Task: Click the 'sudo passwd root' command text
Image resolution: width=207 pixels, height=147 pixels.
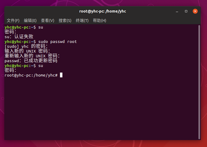Action: pyautogui.click(x=58, y=42)
